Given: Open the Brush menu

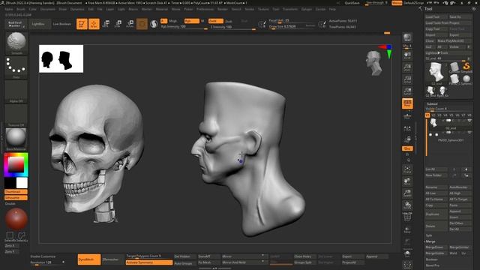Looking at the screenshot, I should [x=21, y=9].
